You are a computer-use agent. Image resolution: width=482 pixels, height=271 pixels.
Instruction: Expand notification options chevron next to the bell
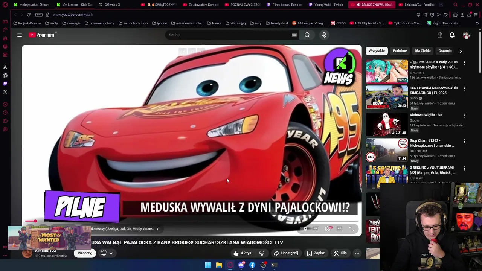tap(111, 253)
